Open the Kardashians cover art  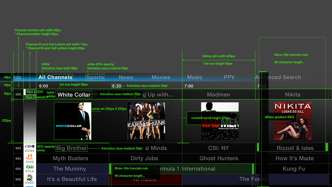coord(146,121)
